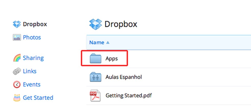Toggle the Name sort arrow
251x109 pixels.
(x=108, y=42)
